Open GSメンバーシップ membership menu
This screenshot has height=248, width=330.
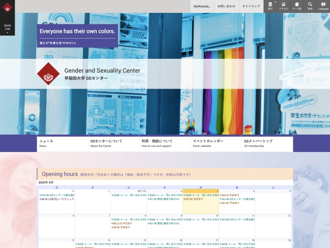click(x=267, y=143)
